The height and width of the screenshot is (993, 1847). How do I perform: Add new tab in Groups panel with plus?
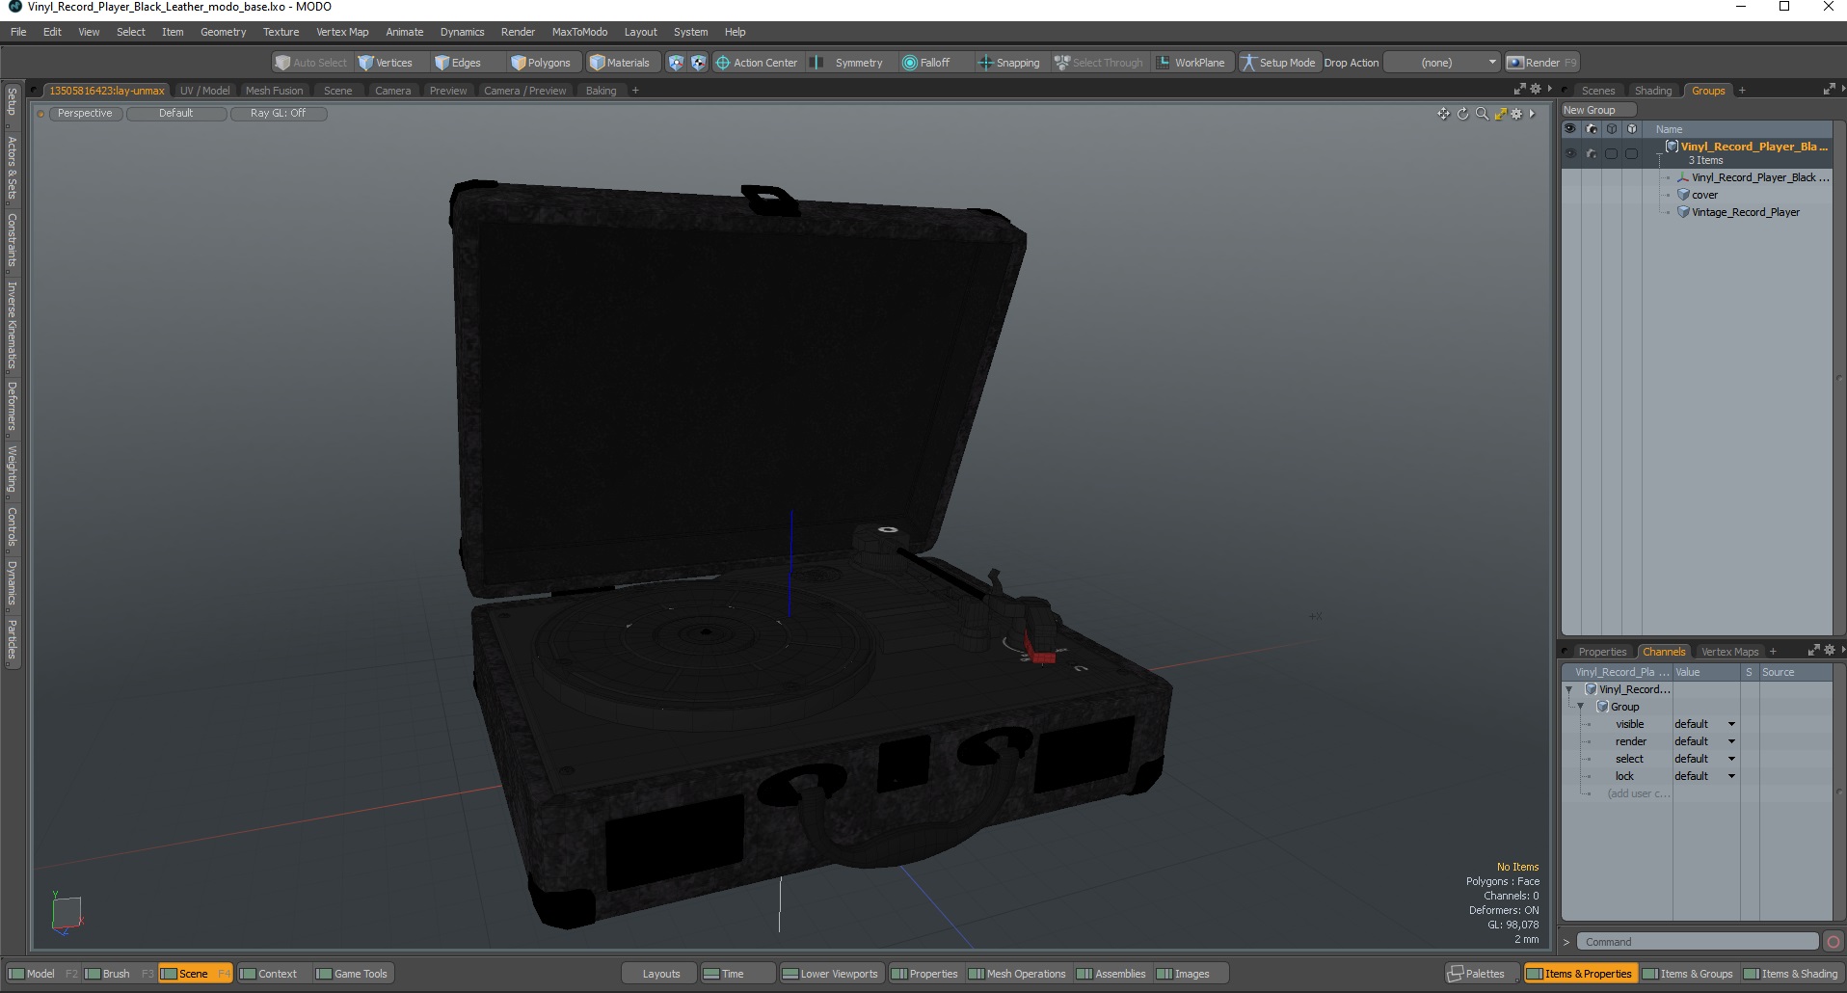point(1742,91)
